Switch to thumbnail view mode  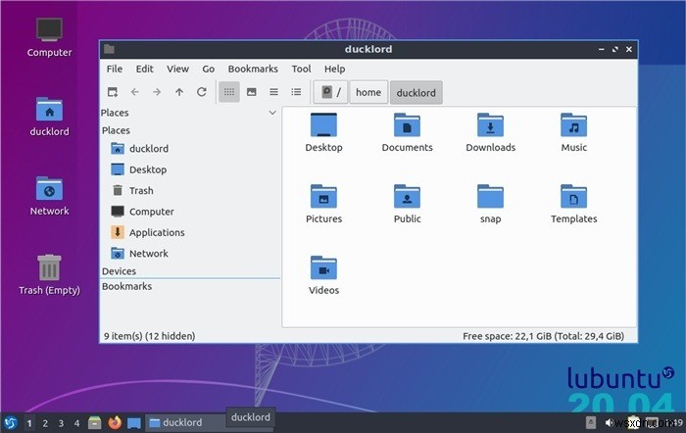click(252, 92)
